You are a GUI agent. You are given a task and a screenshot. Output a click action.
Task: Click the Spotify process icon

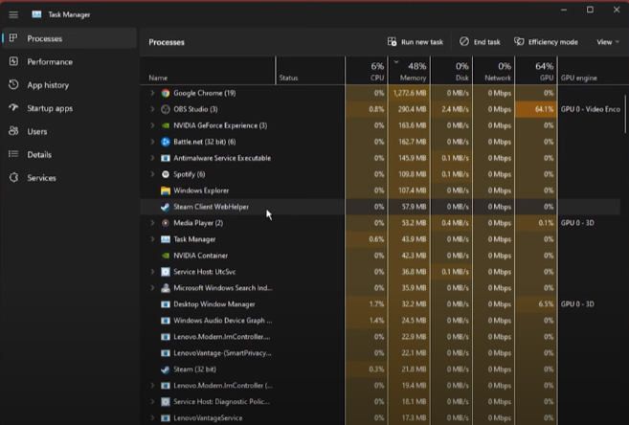tap(166, 174)
